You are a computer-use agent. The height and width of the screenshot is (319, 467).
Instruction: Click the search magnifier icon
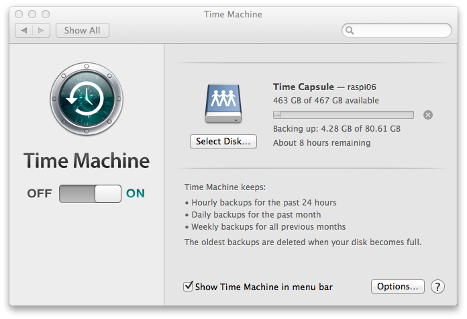[x=350, y=30]
